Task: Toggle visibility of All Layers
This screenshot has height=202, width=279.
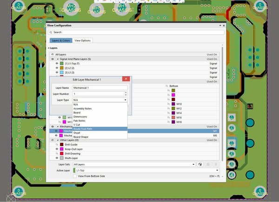Action: [x=53, y=54]
